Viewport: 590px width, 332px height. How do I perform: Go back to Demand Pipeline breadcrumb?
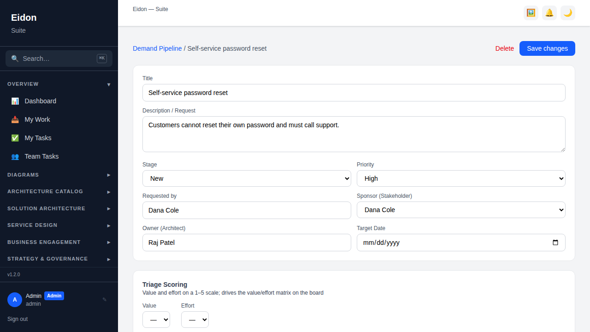(x=157, y=48)
